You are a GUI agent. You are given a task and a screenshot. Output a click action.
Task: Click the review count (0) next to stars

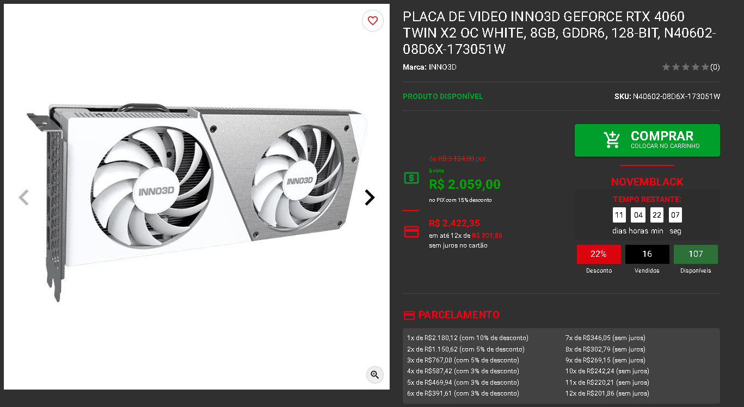click(x=715, y=67)
